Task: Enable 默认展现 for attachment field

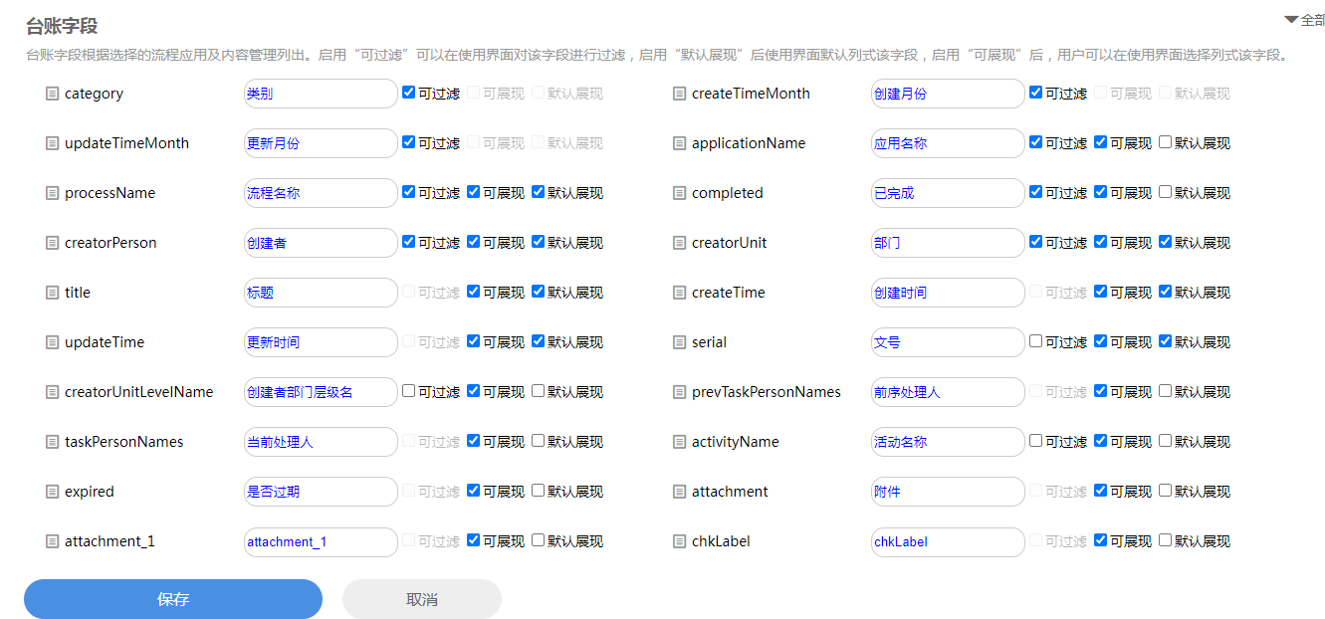Action: (x=1166, y=491)
